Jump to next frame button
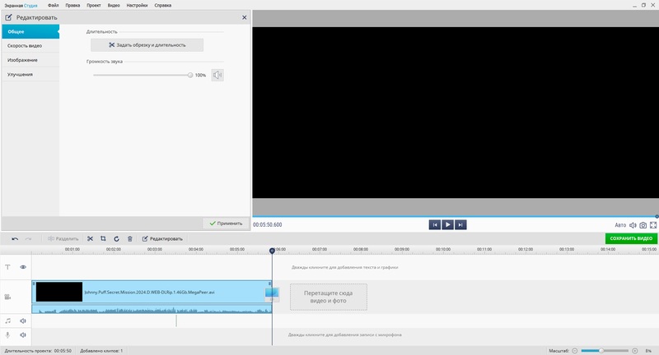Screen dimensions: 659x355 point(460,224)
